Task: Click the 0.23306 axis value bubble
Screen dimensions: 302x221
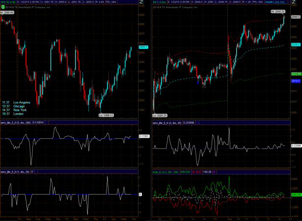Action: pyautogui.click(x=296, y=146)
